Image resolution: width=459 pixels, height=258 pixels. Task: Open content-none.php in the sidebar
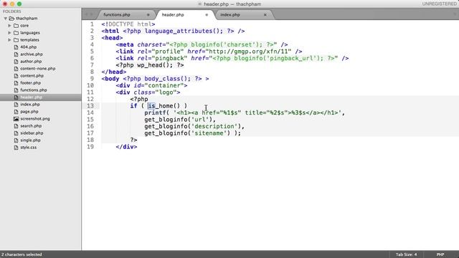38,69
